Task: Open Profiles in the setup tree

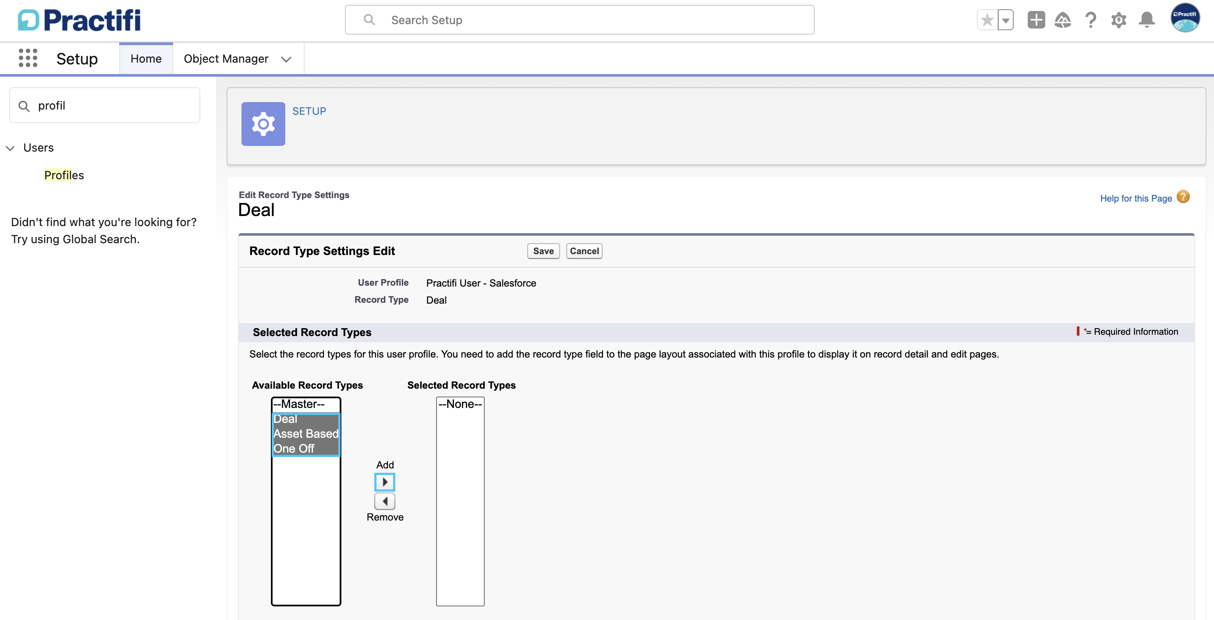Action: (x=64, y=175)
